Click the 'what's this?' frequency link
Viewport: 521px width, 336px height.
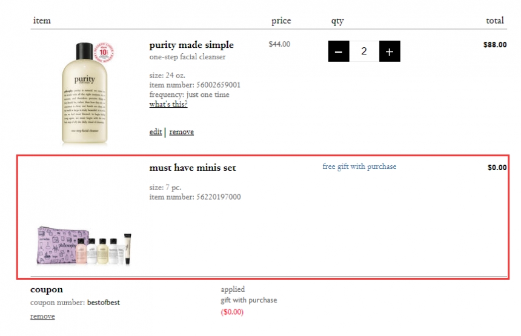tap(168, 104)
